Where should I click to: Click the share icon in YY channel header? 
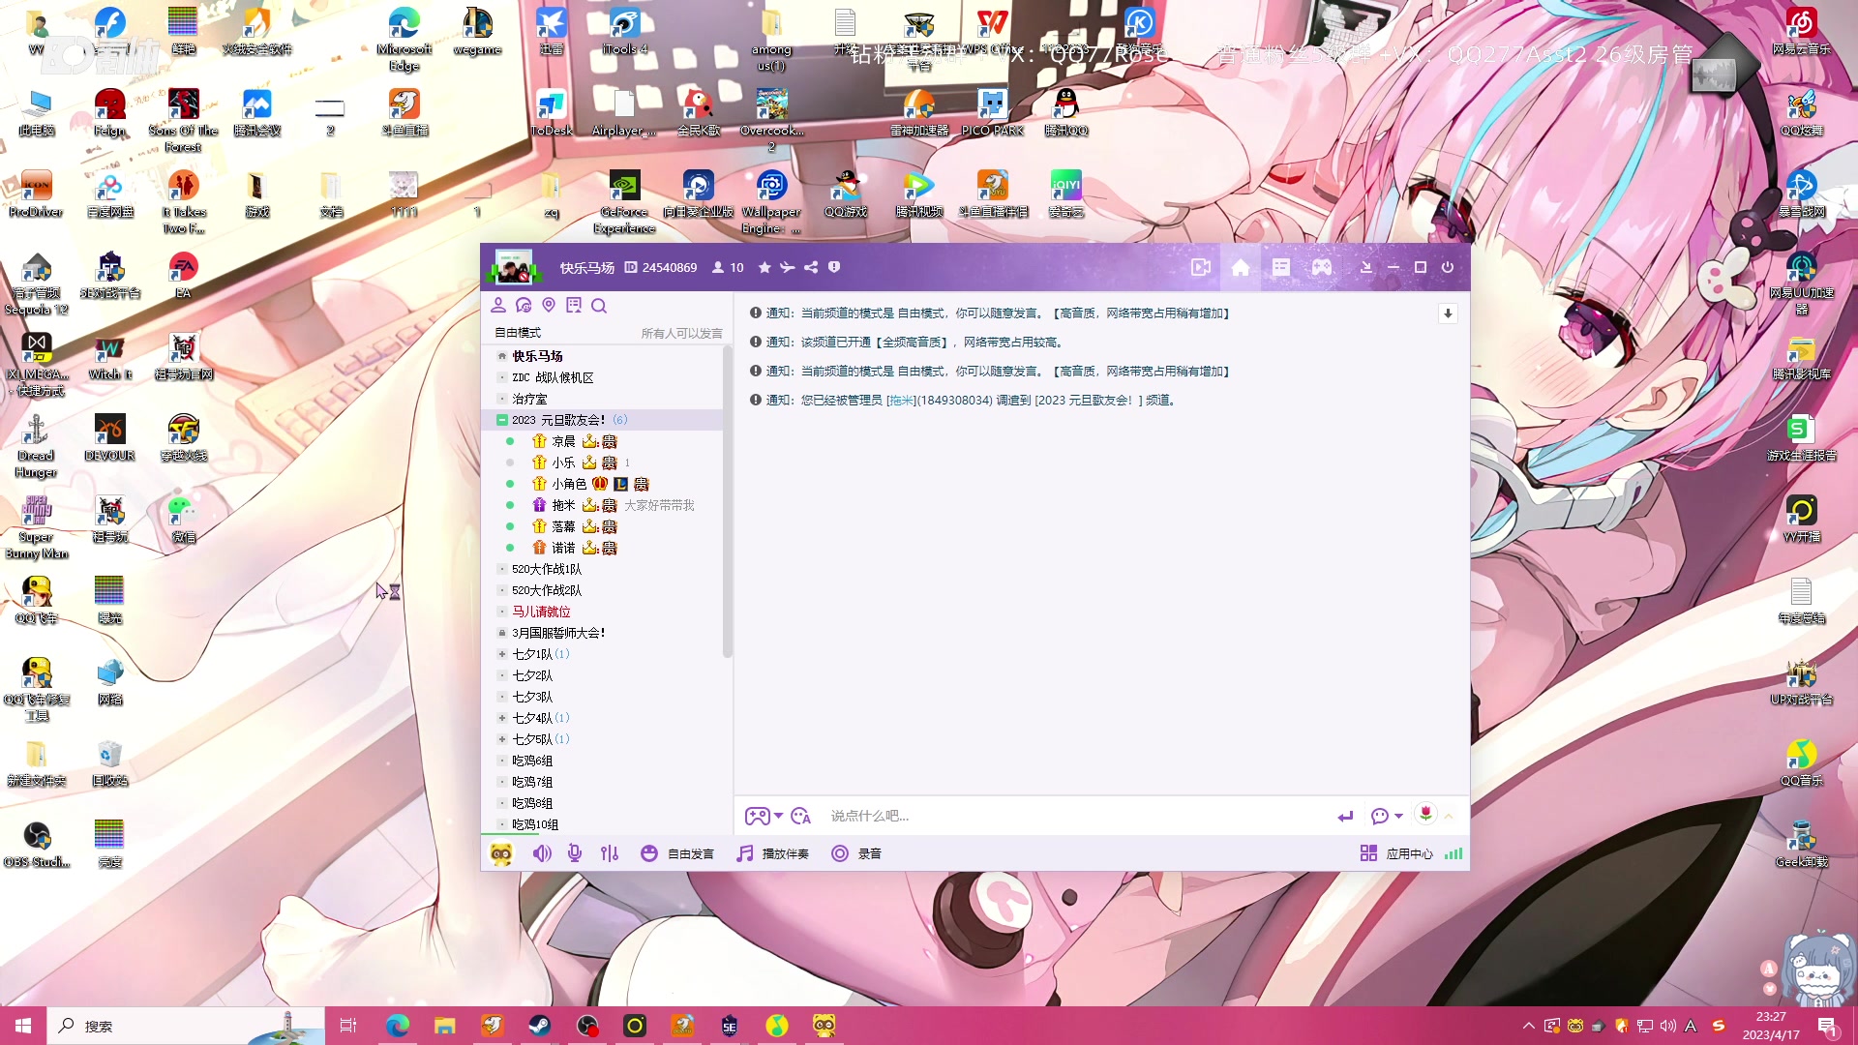tap(811, 268)
